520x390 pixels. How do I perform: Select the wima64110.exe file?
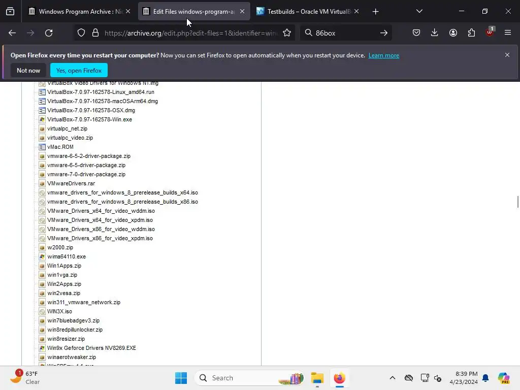[x=67, y=256]
